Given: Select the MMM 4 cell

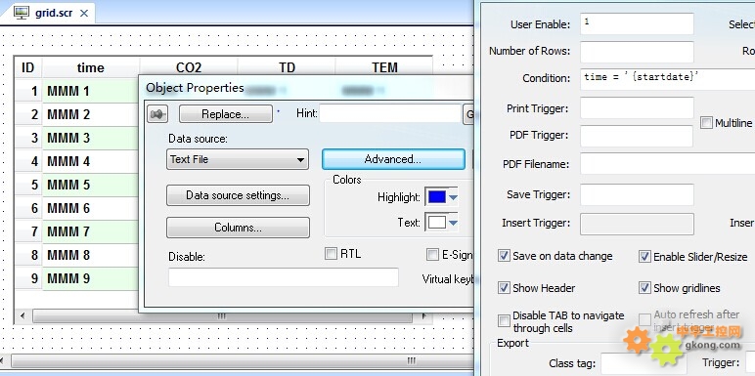Looking at the screenshot, I should [91, 161].
